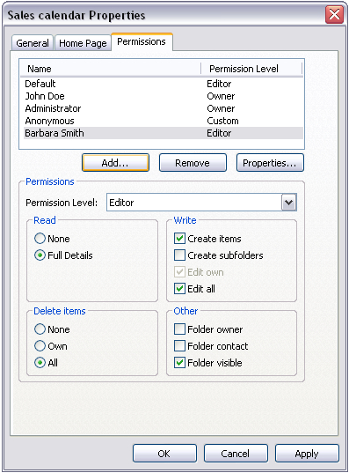Screen dimensions: 349x473
Task: Select None under Delete items
Action: tap(40, 329)
